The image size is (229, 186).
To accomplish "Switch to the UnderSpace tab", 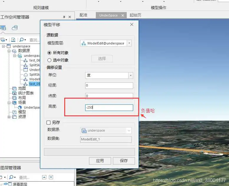I will (x=108, y=15).
